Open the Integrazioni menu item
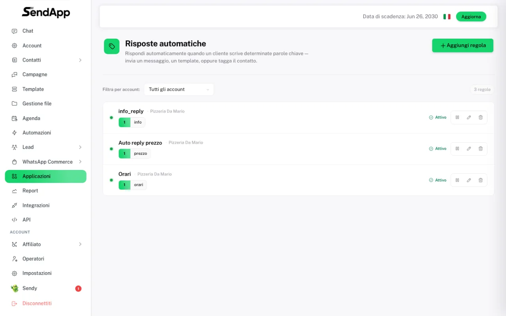This screenshot has width=506, height=316. click(45, 205)
